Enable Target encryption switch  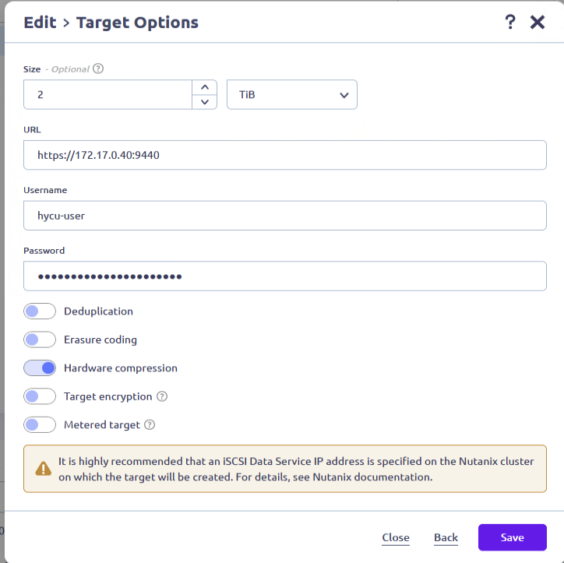40,396
